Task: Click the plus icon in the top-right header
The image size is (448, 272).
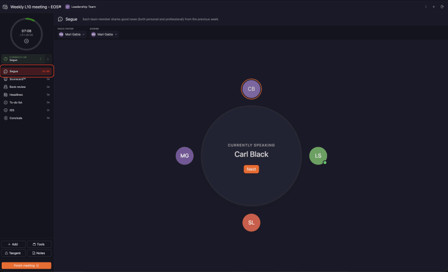Action: click(433, 7)
